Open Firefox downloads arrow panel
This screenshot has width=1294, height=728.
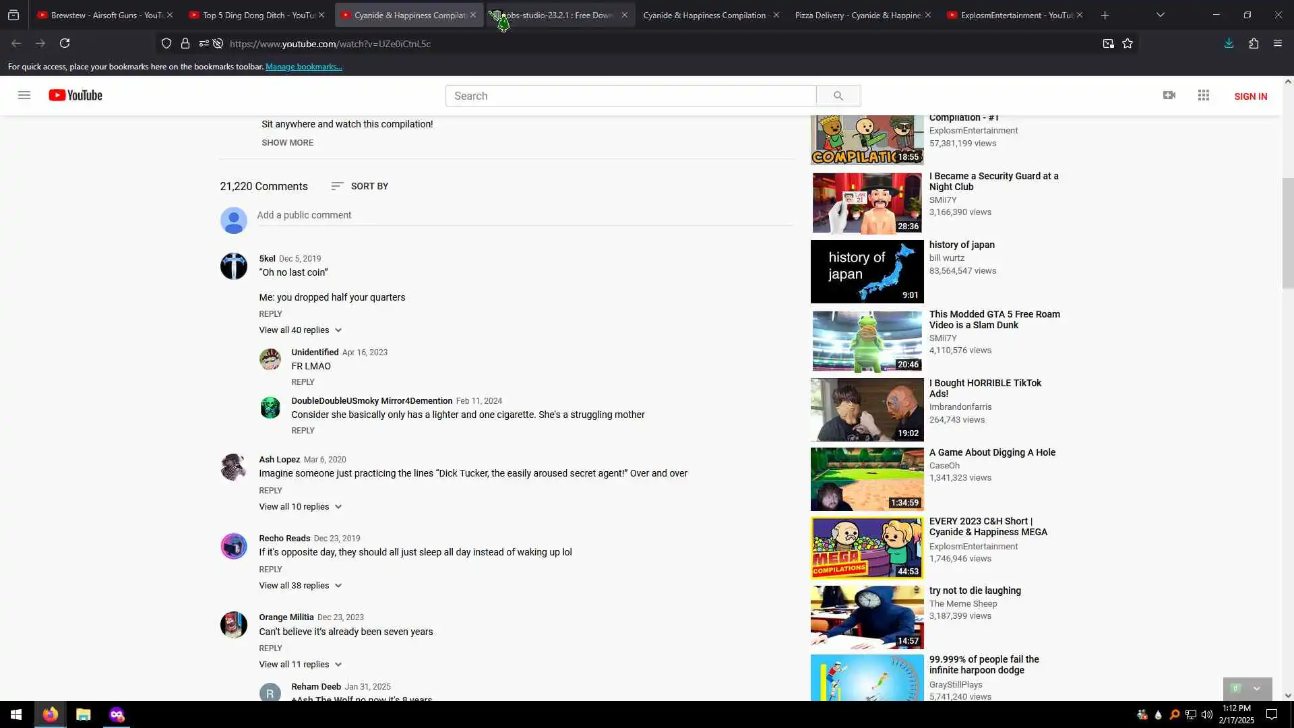[x=1229, y=43]
